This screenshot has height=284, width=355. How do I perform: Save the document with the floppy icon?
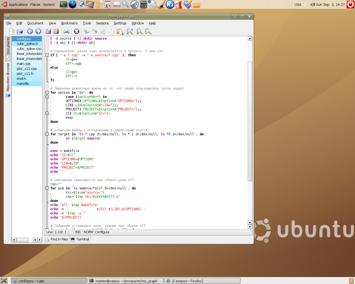pyautogui.click(x=48, y=31)
